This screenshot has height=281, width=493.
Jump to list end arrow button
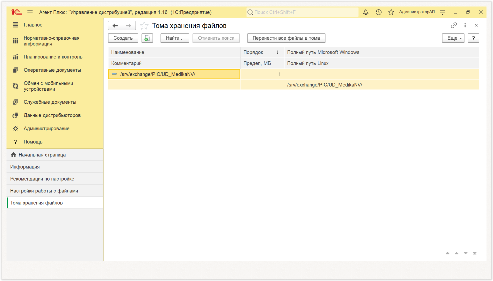pyautogui.click(x=474, y=253)
